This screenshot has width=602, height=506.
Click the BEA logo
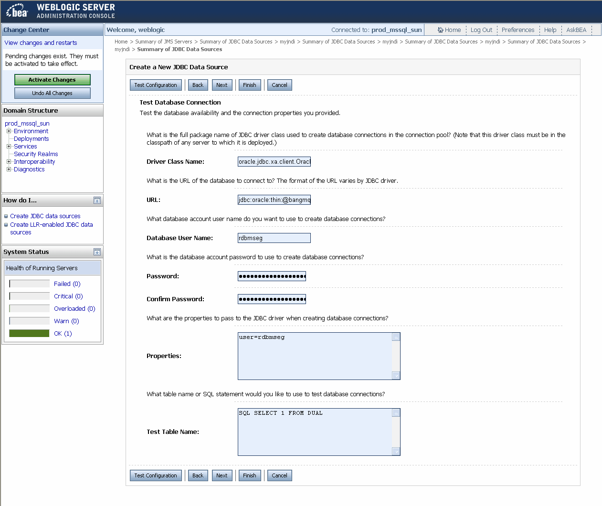point(17,11)
